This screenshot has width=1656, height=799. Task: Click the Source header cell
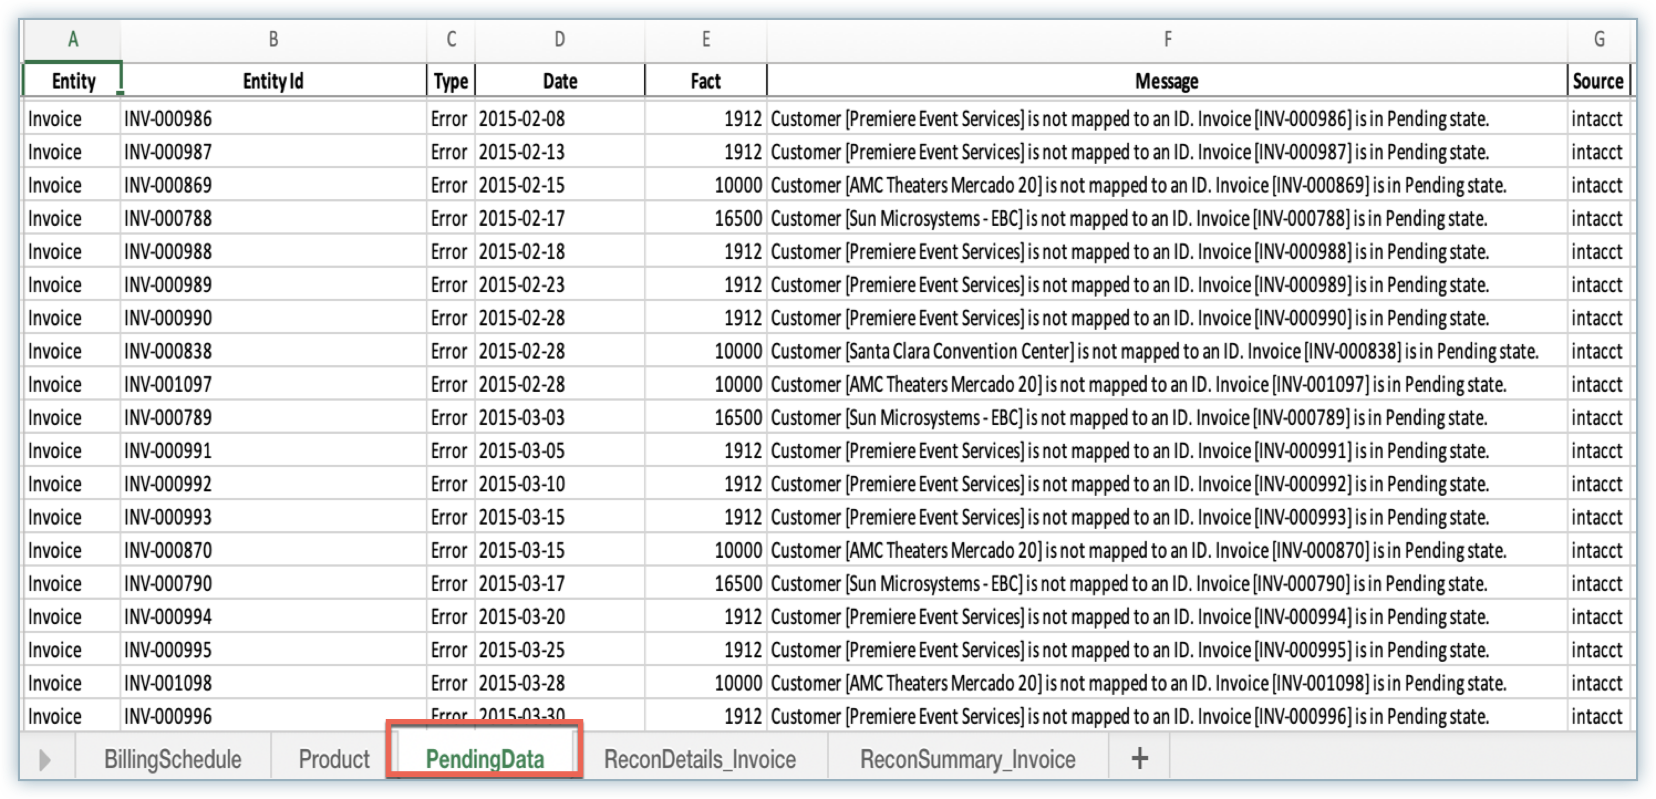tap(1597, 82)
